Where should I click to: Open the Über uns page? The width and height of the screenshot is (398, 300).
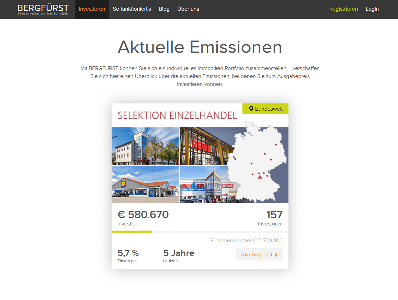tap(188, 9)
